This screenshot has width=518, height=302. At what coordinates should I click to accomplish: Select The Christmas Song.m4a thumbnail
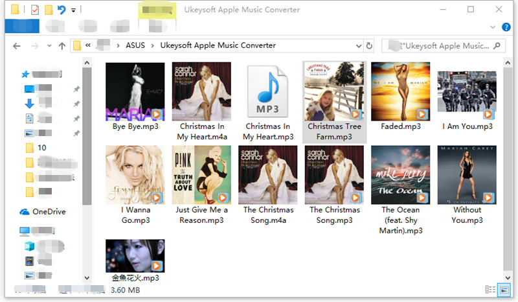(x=268, y=175)
